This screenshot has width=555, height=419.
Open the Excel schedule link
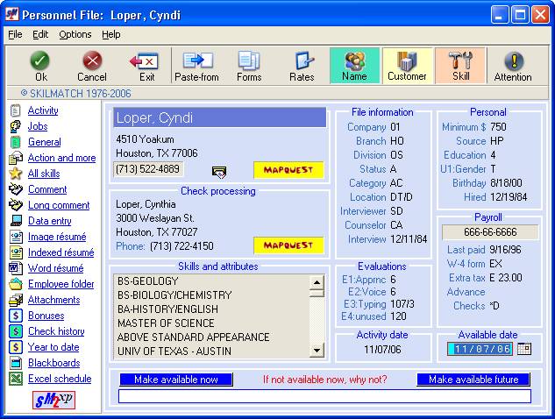tap(60, 379)
